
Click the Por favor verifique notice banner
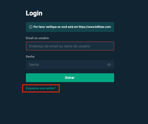click(x=70, y=27)
